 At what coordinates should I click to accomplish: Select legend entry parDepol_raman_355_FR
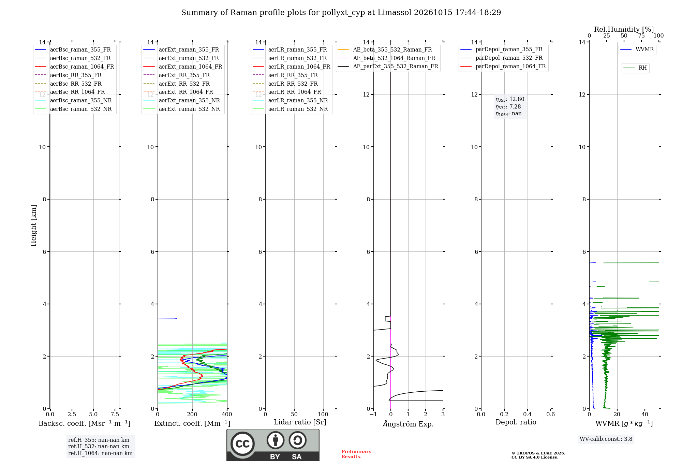coord(502,49)
